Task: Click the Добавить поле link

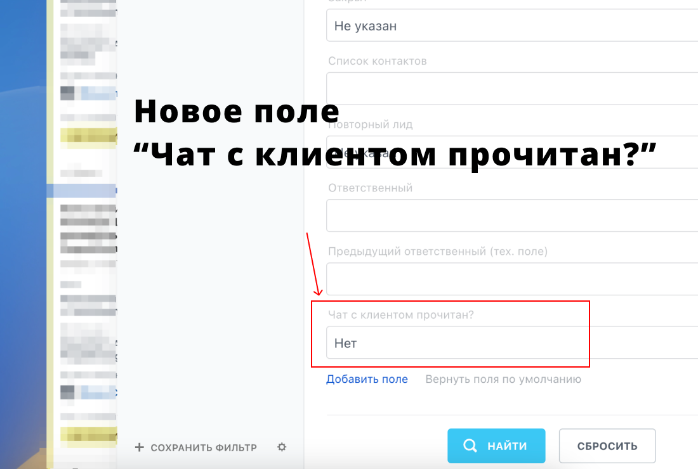Action: point(367,379)
